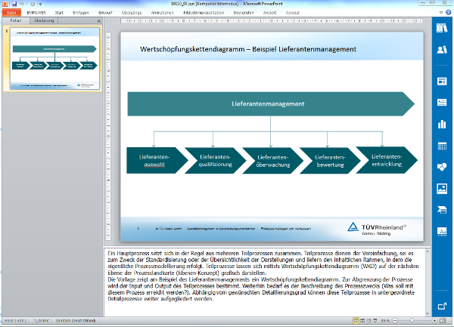This screenshot has width=454, height=327.
Task: Switch to the Gliederung outline tab
Action: click(44, 20)
